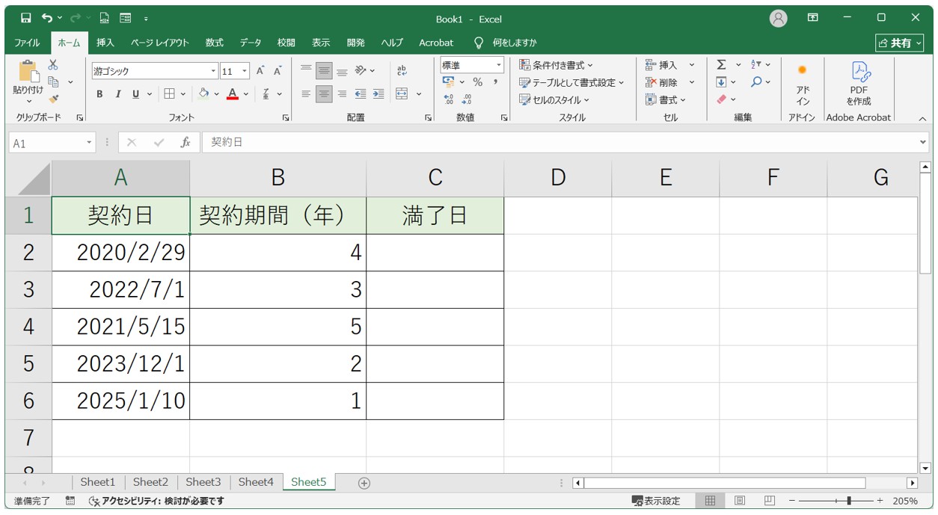Expand the Conditional Formatting (条件付き書式) menu

point(556,65)
